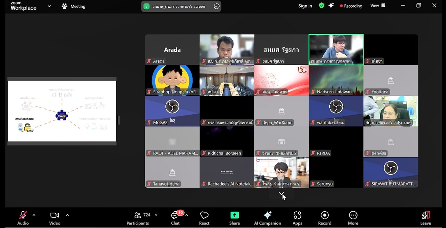Click the muted mic icon on Sarunyu
Image resolution: width=446 pixels, height=228 pixels.
[x=313, y=184]
